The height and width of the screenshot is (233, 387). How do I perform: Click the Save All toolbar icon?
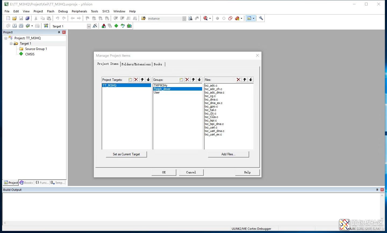point(27,18)
